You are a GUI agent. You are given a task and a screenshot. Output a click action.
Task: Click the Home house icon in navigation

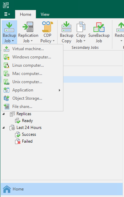7,189
